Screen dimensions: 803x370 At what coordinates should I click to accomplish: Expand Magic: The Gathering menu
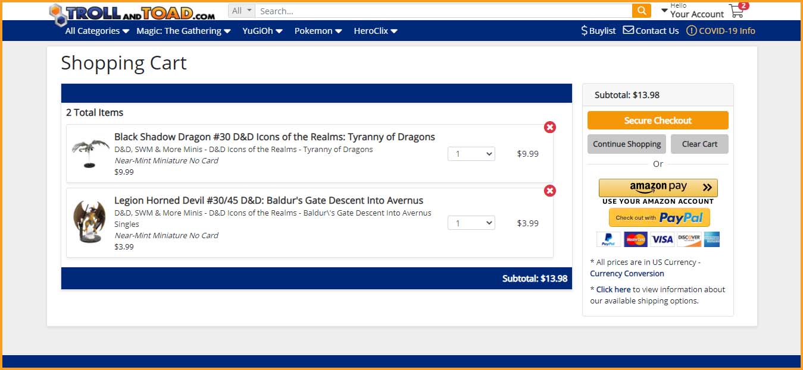[x=183, y=31]
